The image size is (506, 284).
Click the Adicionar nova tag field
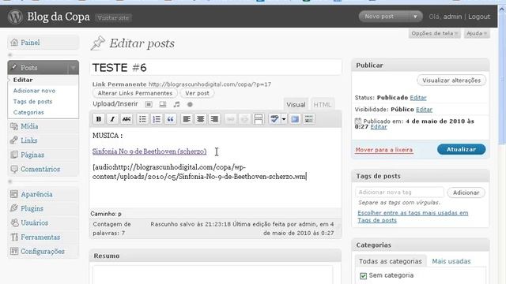(399, 192)
